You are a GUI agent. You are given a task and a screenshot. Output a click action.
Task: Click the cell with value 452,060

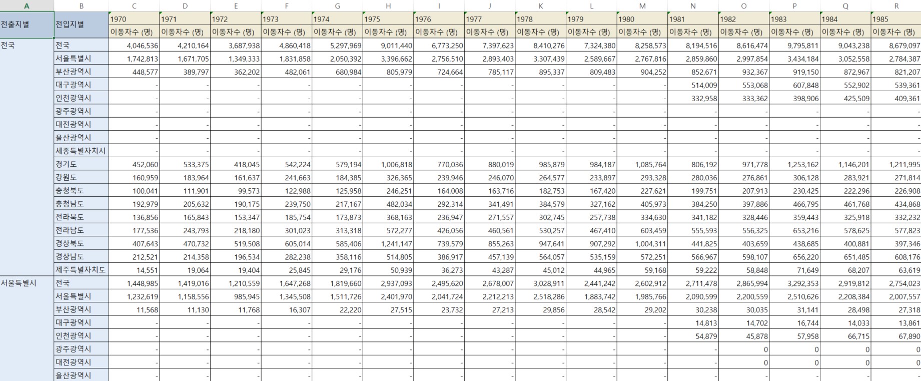point(134,164)
